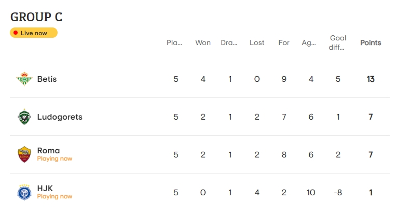Select the For goals column header
396x216 pixels.
(x=284, y=42)
